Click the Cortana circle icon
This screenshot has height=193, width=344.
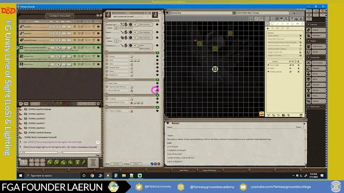pyautogui.click(x=84, y=175)
